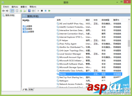The width and height of the screenshot is (132, 96).
Task: Click the Stop Service square icon
Action: 42,11
